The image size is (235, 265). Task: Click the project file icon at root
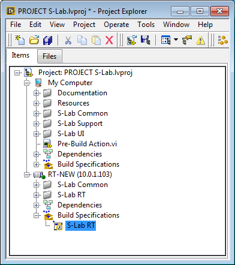(x=28, y=73)
